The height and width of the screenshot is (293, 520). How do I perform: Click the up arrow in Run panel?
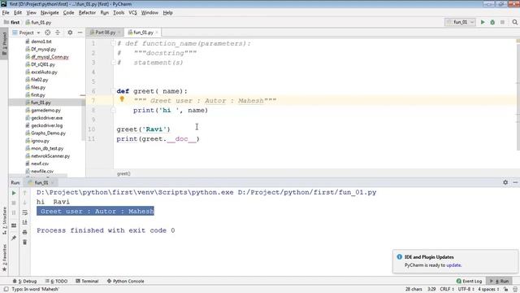(25, 193)
